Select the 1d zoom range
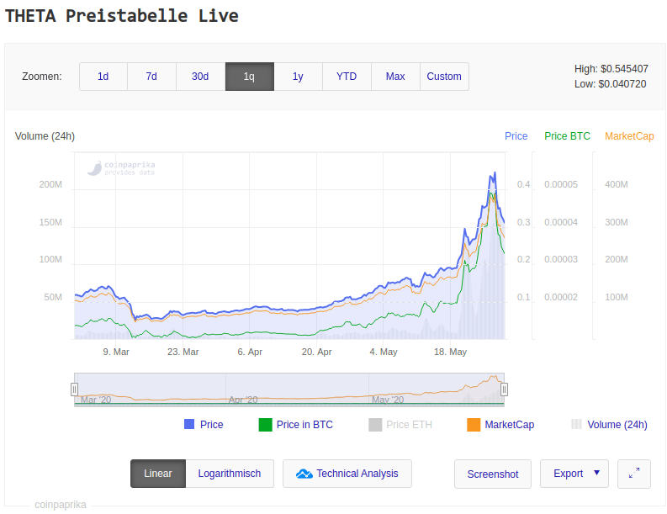 click(103, 77)
